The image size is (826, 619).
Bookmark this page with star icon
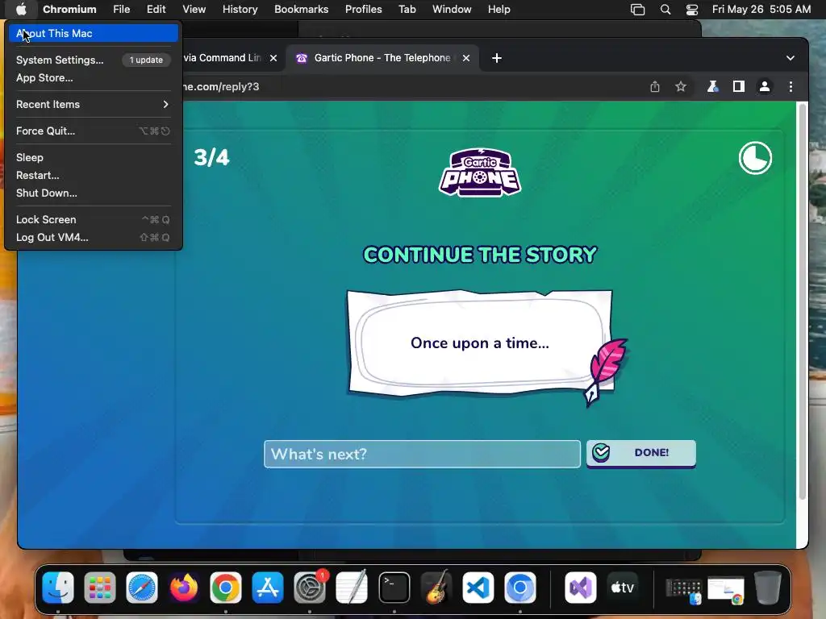[x=681, y=87]
